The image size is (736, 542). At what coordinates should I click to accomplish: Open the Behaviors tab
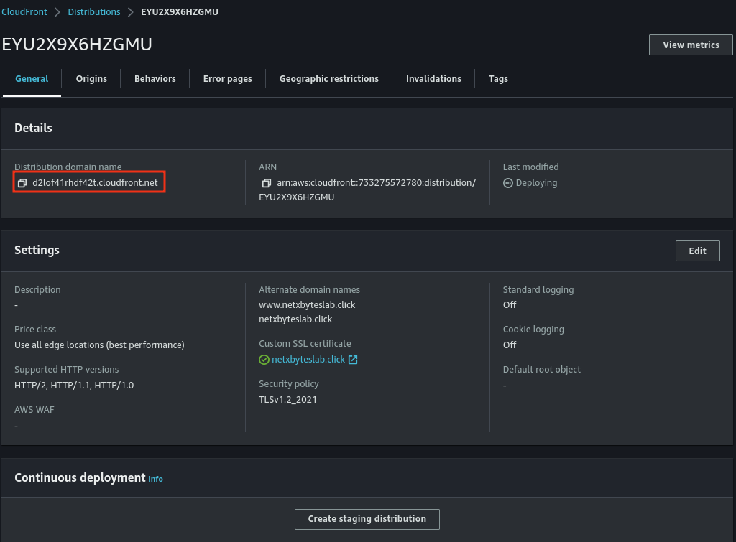155,79
